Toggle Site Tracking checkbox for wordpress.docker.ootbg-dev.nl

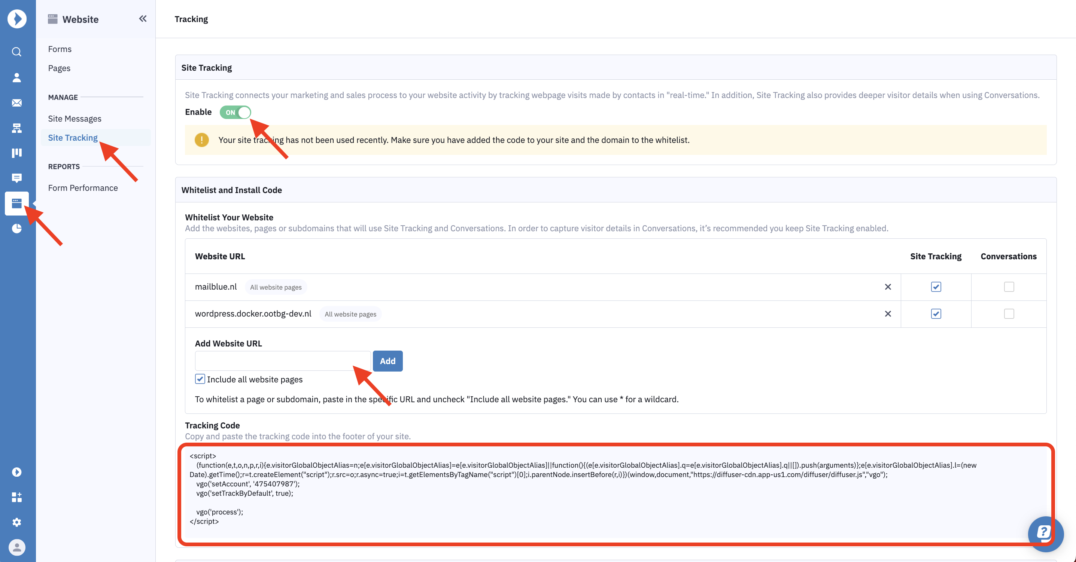[x=936, y=314]
